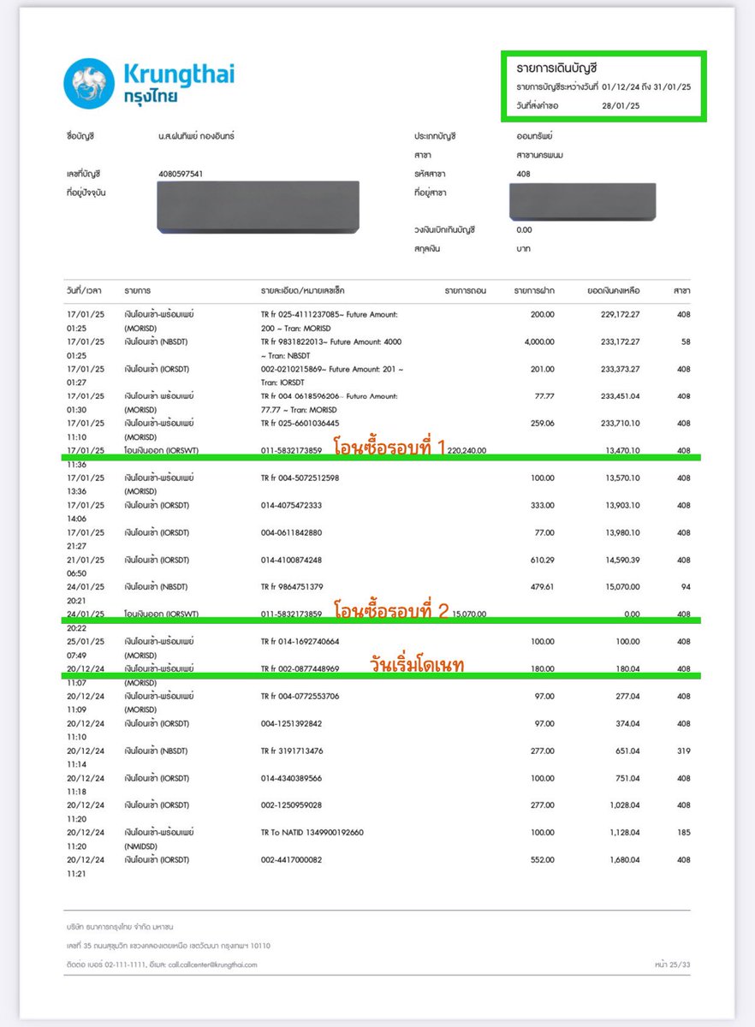Select deposit amount '201.00'

(x=543, y=370)
